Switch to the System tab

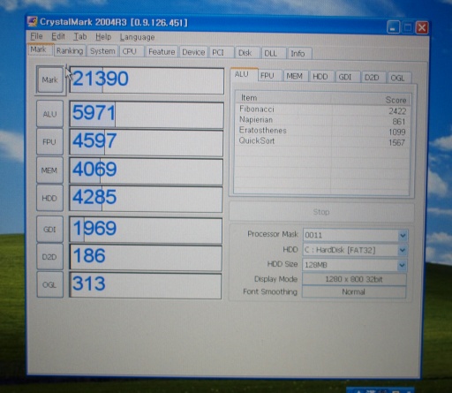click(x=102, y=51)
